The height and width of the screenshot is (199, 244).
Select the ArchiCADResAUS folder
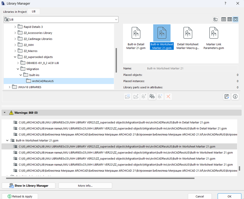(59, 81)
